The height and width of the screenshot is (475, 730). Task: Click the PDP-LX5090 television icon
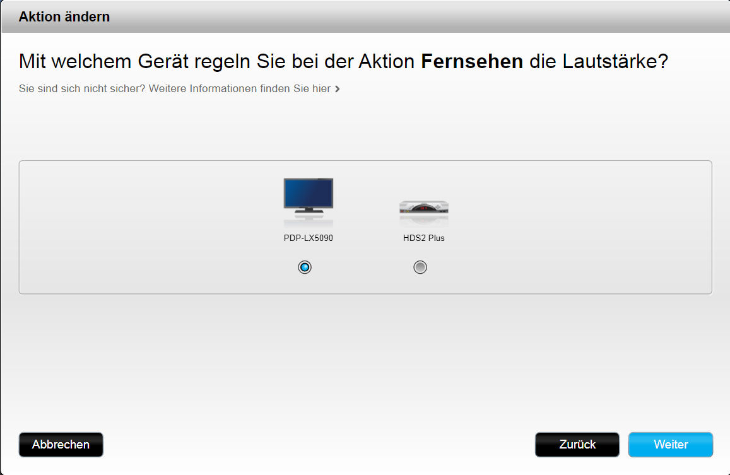pos(308,196)
